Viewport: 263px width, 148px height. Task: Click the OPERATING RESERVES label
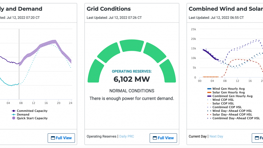click(x=132, y=71)
